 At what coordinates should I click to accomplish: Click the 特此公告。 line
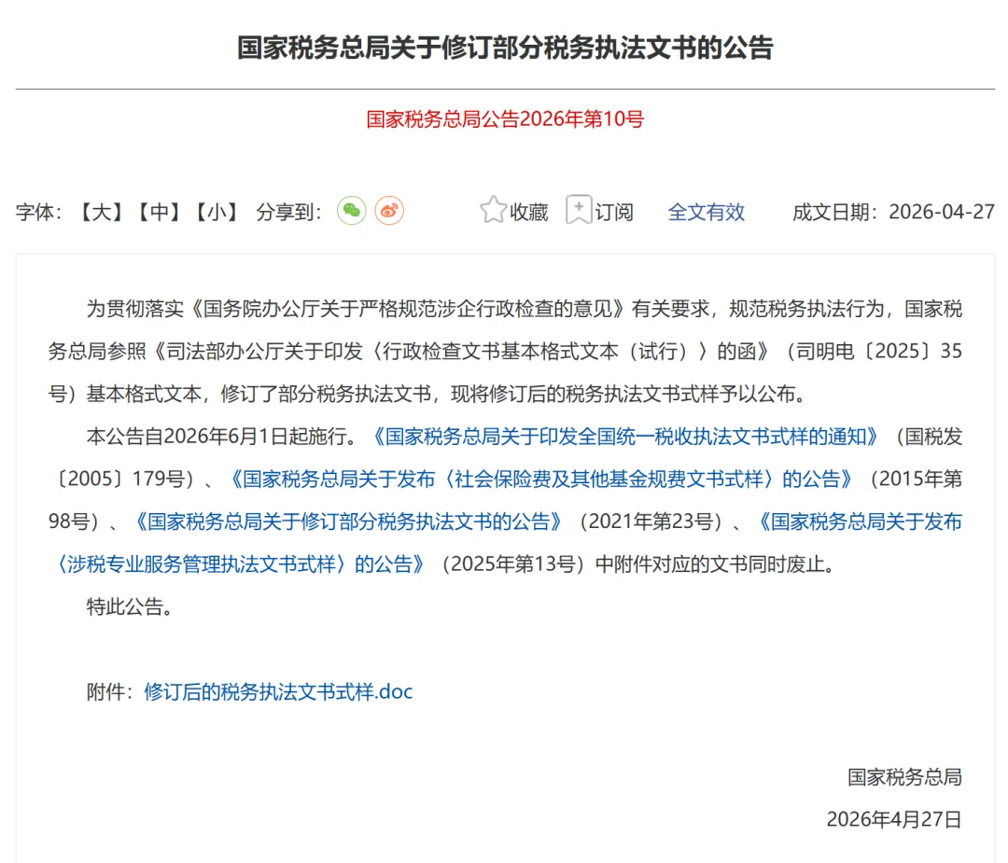click(130, 606)
